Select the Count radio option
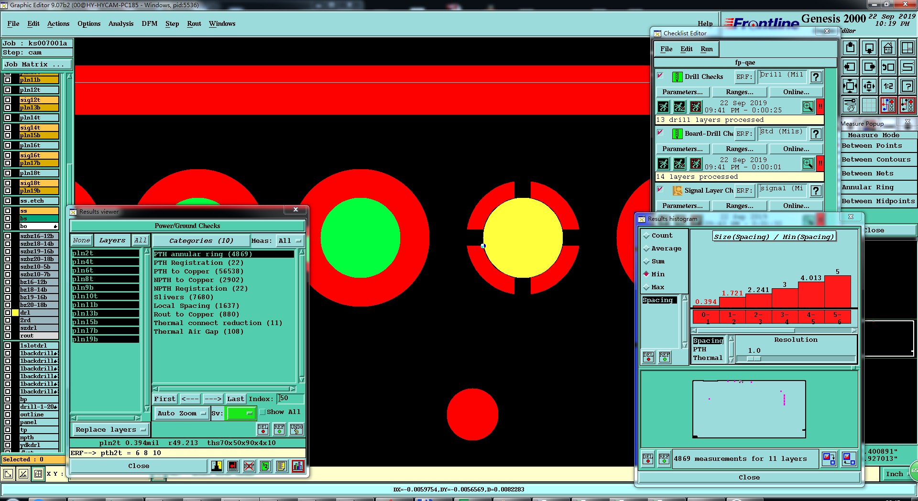 tap(646, 236)
